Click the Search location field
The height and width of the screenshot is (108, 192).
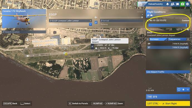[24, 32]
